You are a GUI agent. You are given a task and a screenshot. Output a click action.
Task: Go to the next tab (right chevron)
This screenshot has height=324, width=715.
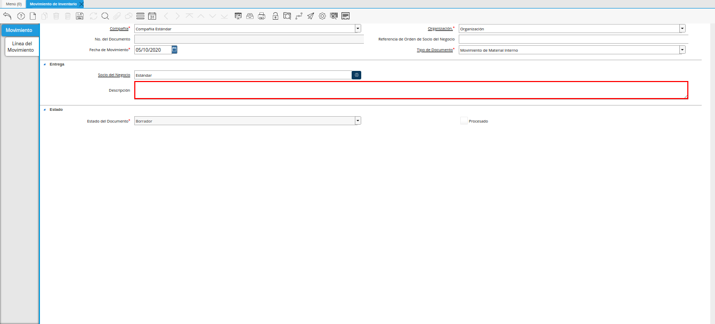pos(177,16)
